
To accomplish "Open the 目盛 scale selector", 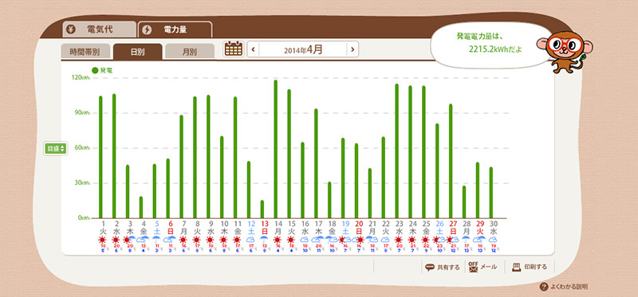I will [x=56, y=149].
